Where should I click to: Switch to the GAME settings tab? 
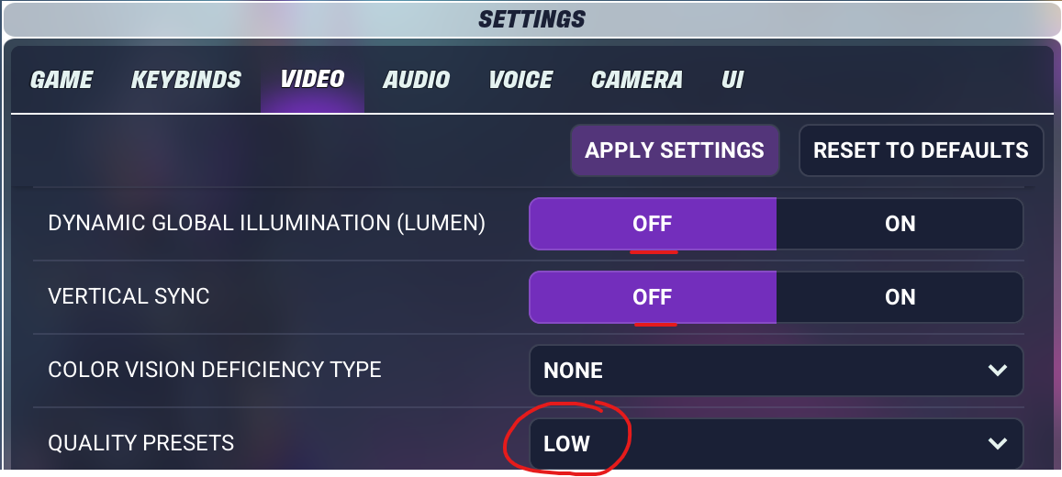pos(61,80)
